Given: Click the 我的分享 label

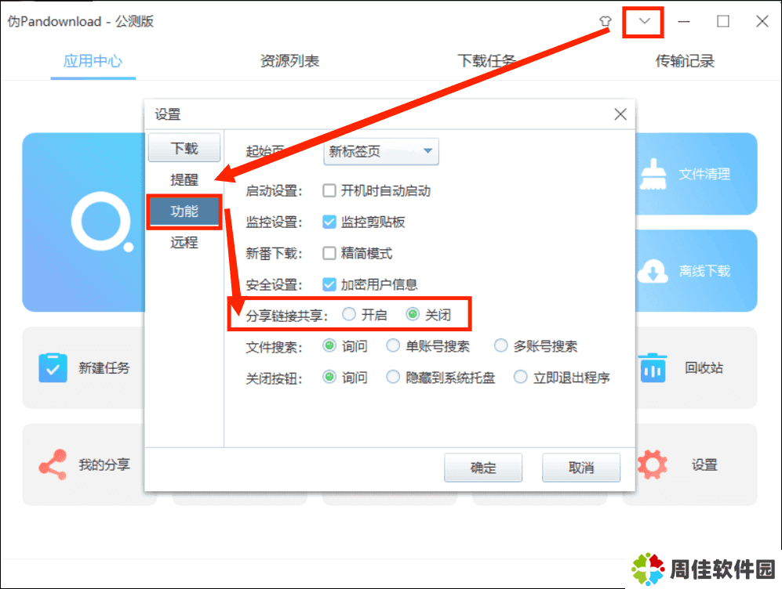Looking at the screenshot, I should coord(104,464).
